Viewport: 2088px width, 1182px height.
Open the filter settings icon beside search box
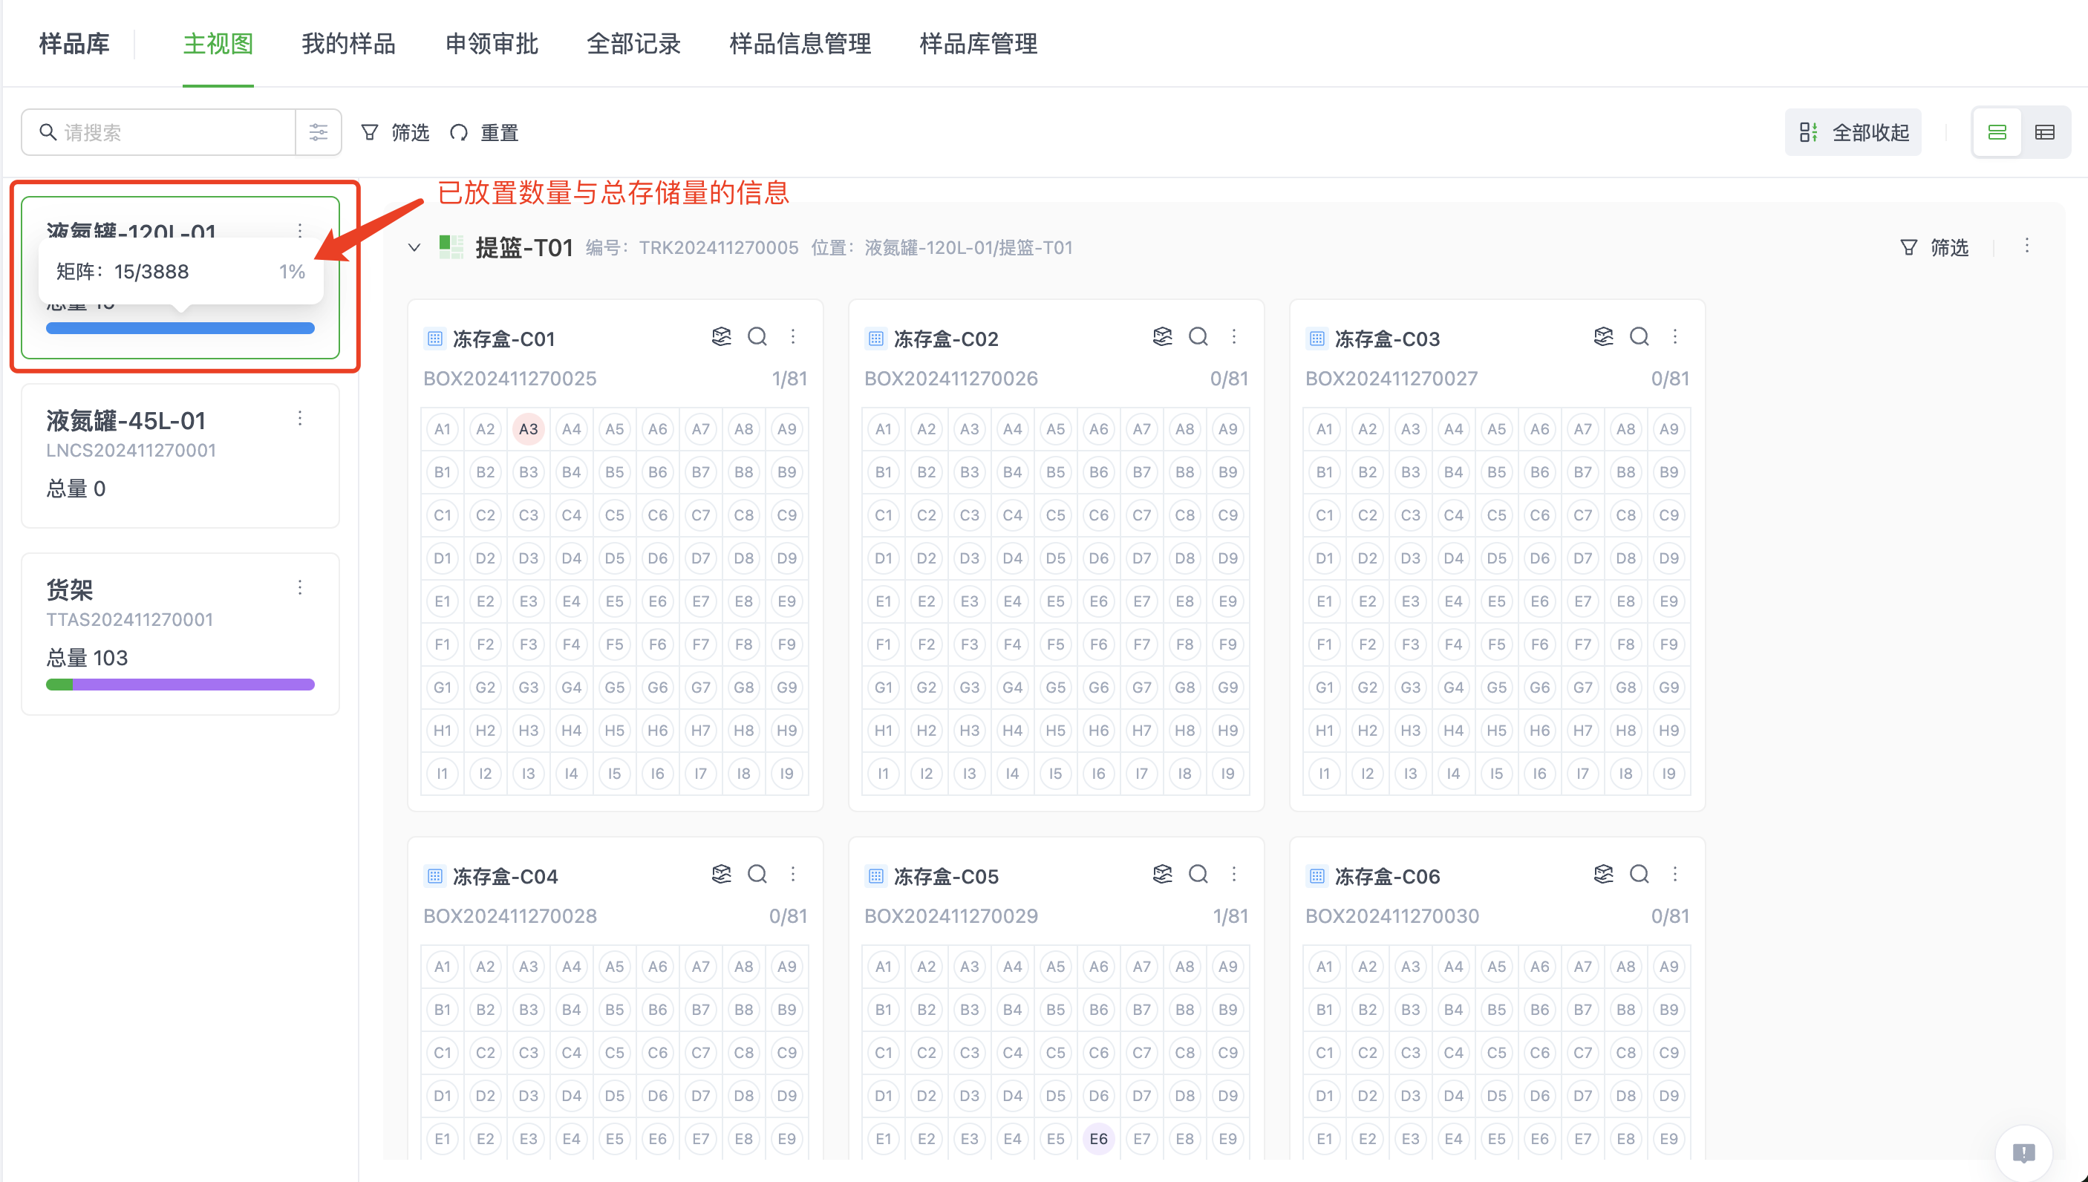[319, 131]
